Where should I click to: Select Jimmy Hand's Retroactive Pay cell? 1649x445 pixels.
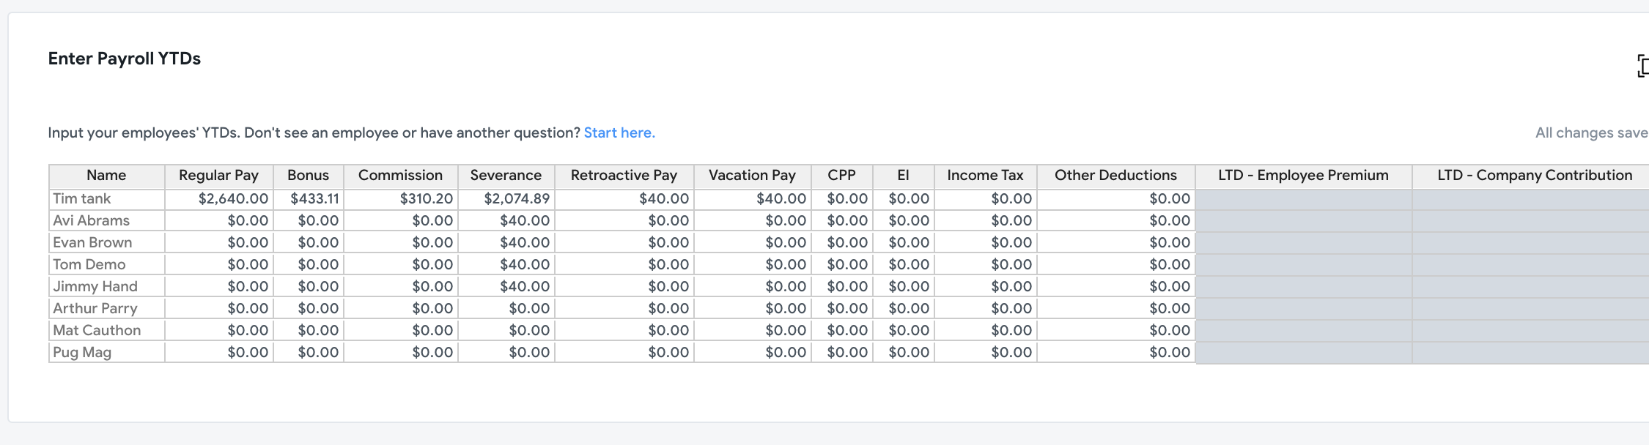click(624, 286)
